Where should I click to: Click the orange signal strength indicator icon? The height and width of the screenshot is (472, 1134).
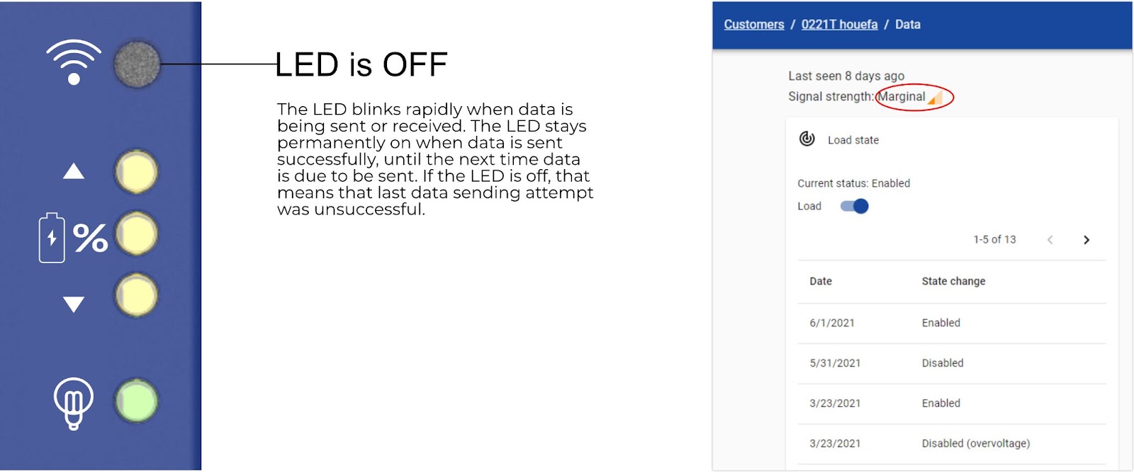coord(936,98)
